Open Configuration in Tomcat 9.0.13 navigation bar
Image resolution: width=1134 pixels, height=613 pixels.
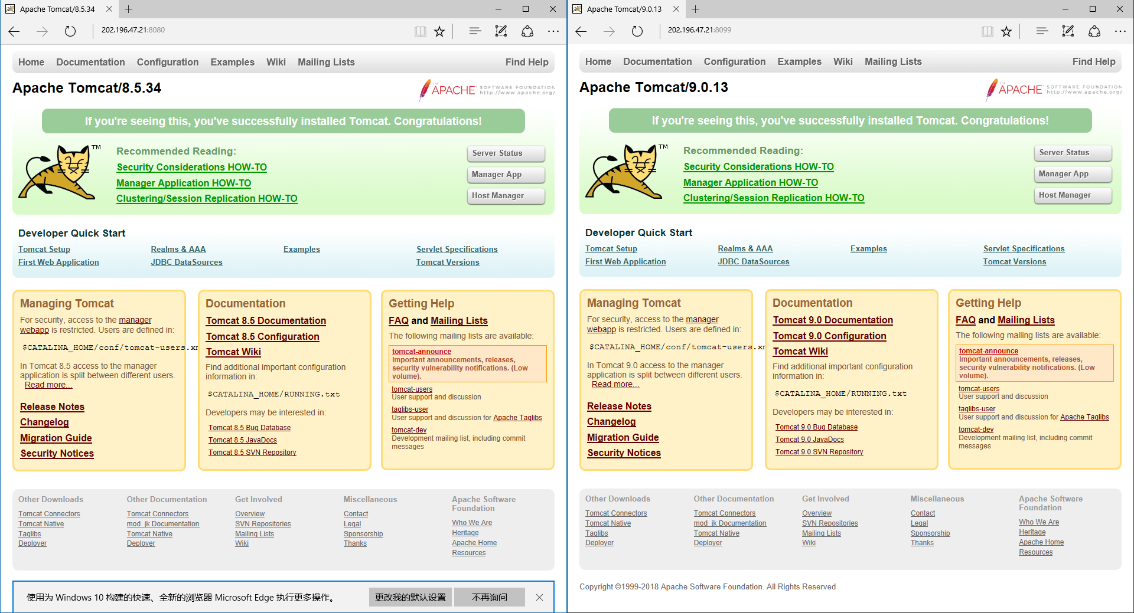pos(735,61)
